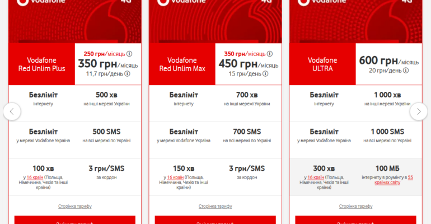Screen dimensions: 431x224
Task: Open Сторінка тарифу link for Red Unlim Plus
Action: click(x=75, y=206)
